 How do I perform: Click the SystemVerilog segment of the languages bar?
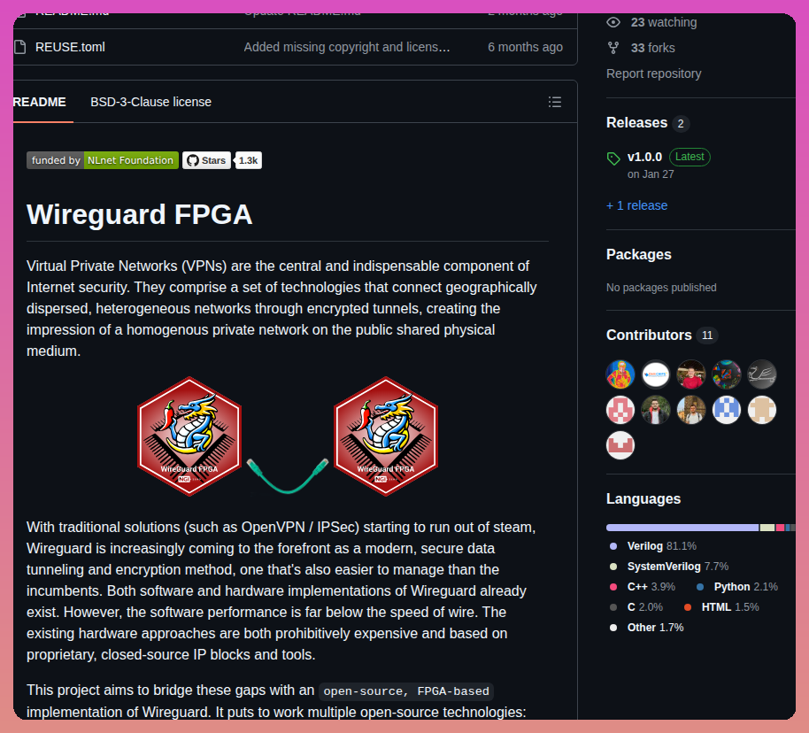(x=767, y=528)
